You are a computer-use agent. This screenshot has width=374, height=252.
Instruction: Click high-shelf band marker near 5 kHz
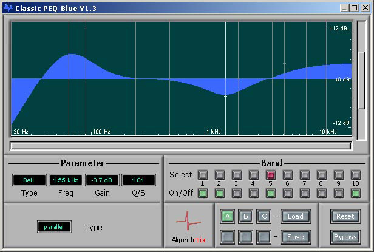point(284,64)
